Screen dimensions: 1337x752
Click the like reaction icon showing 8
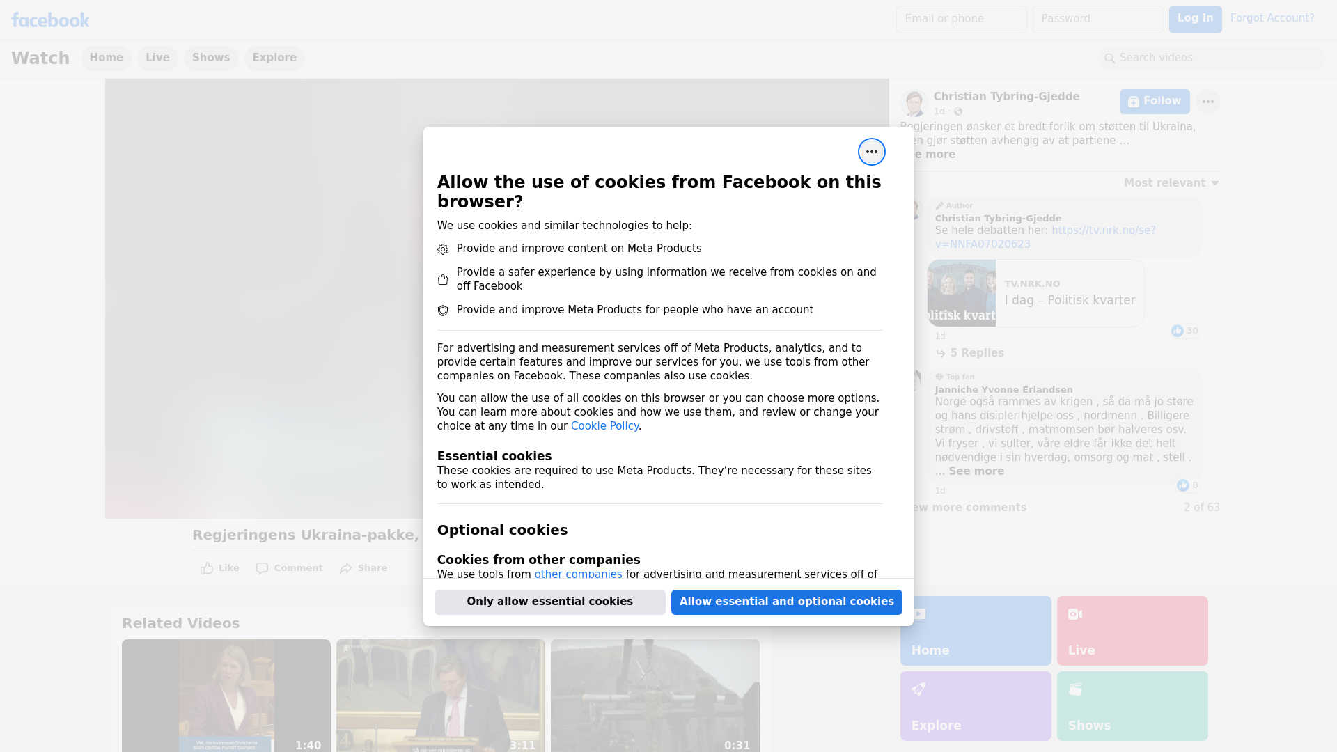coord(1182,485)
